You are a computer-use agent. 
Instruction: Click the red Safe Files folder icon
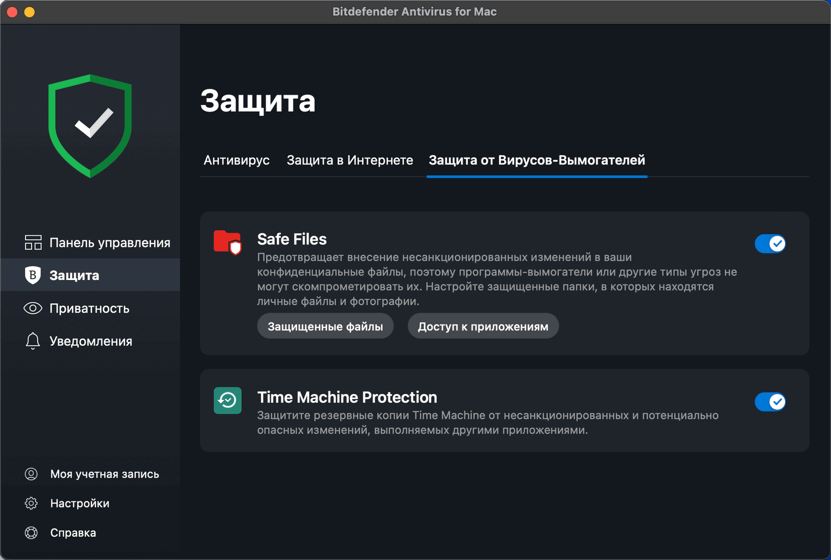click(x=228, y=242)
